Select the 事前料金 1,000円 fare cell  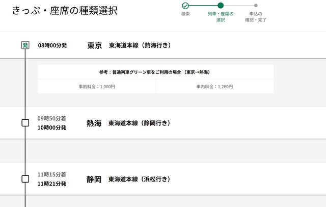[97, 87]
